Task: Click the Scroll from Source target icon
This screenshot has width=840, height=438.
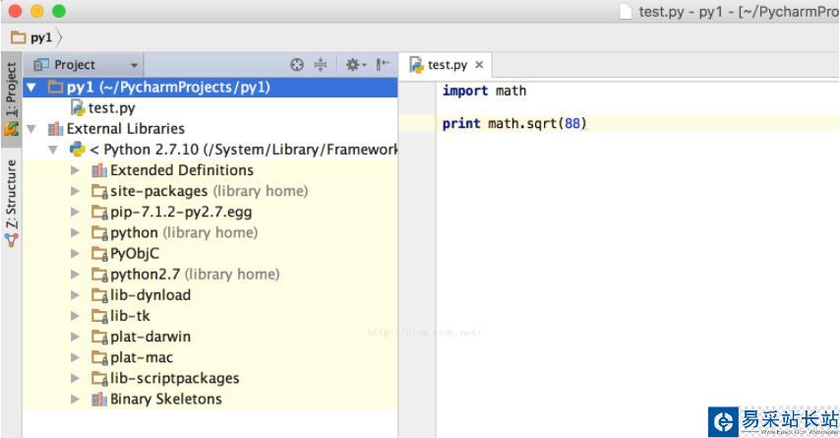Action: (x=297, y=65)
